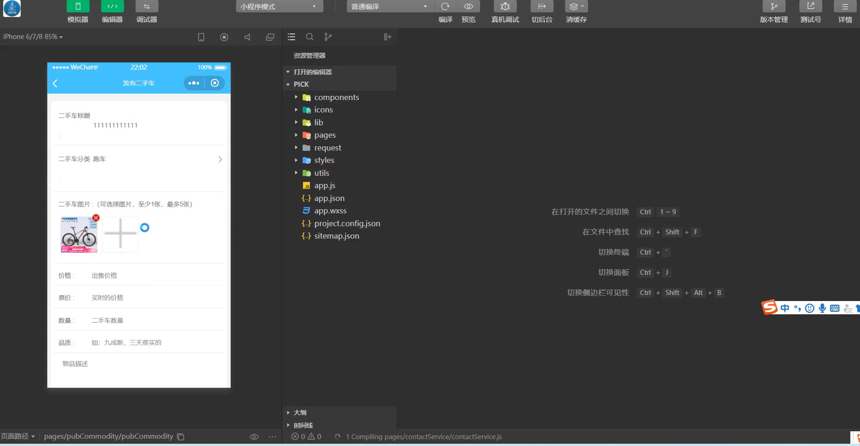This screenshot has width=860, height=446.
Task: Open the status bar more options dots
Action: coord(272,437)
